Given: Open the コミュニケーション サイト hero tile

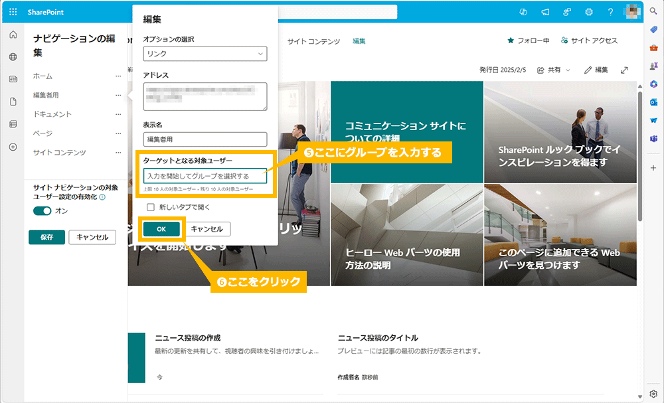Looking at the screenshot, I should pyautogui.click(x=407, y=132).
